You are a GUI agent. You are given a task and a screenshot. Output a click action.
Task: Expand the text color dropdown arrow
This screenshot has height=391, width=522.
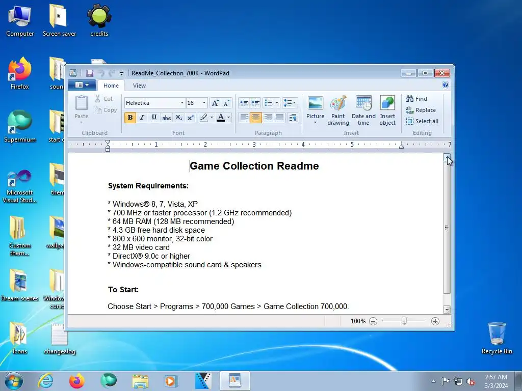coord(229,118)
